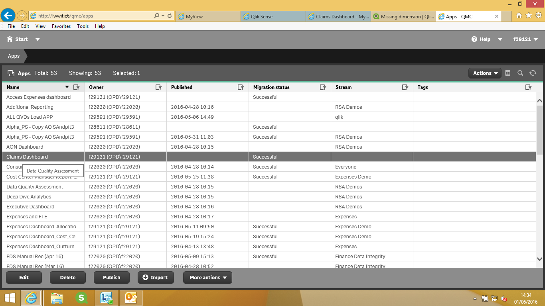The width and height of the screenshot is (545, 306).
Task: Select the Expenses and FTE app row
Action: (269, 217)
